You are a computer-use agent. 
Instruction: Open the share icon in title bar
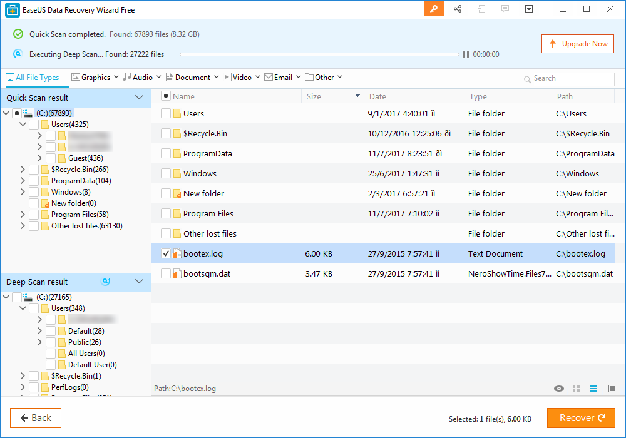[x=458, y=9]
